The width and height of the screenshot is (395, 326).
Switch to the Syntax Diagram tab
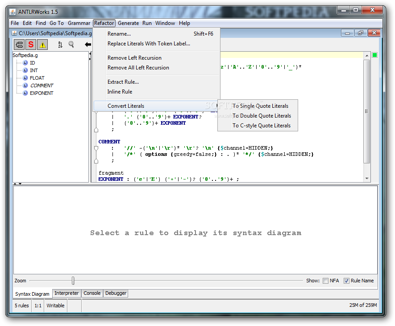(x=32, y=294)
